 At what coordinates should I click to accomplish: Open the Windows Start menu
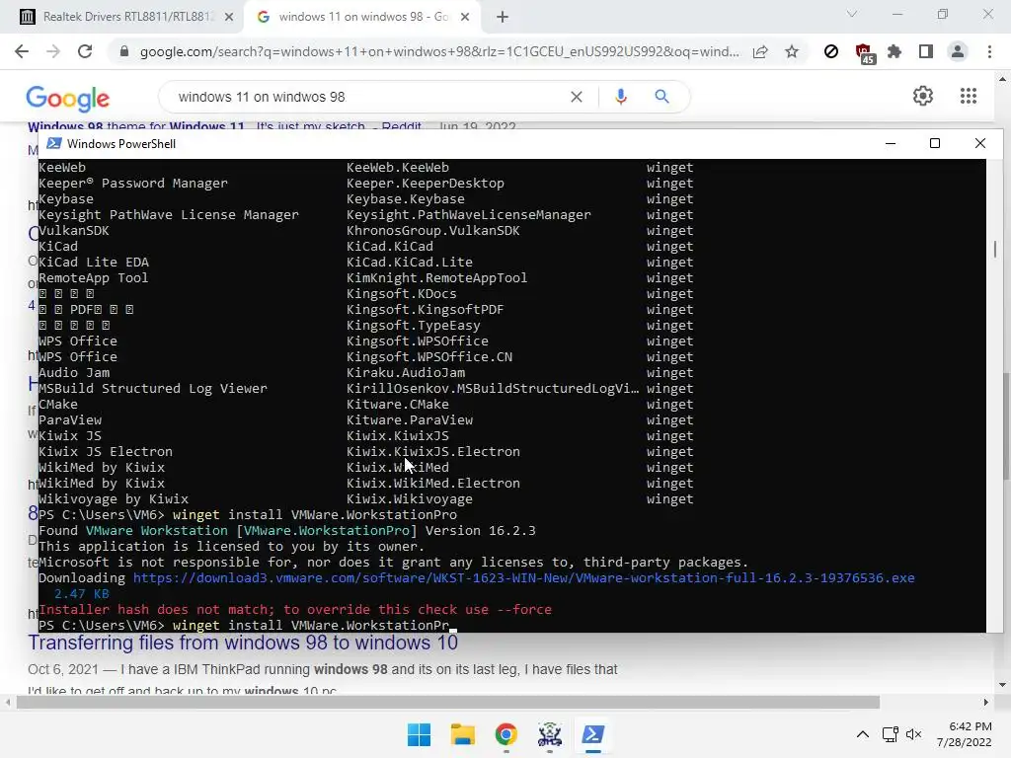pos(419,734)
